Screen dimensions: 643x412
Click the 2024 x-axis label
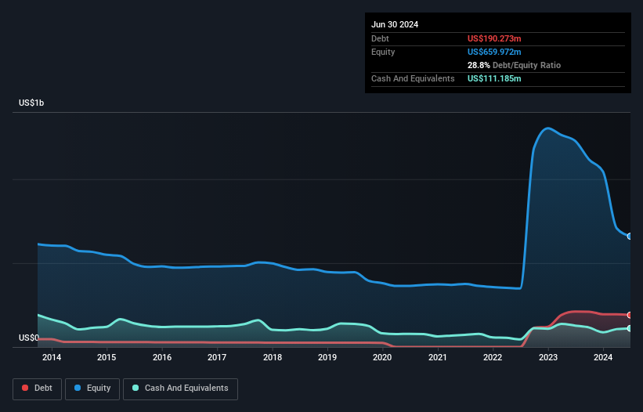pyautogui.click(x=603, y=357)
